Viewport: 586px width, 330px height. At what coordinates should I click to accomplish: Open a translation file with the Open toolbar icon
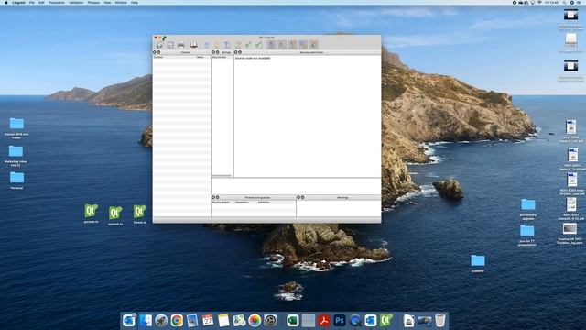tap(159, 45)
